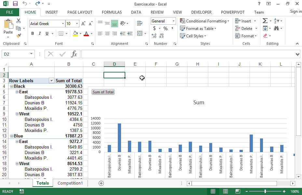302x195 pixels.
Task: Click Format as Table button
Action: (x=198, y=29)
